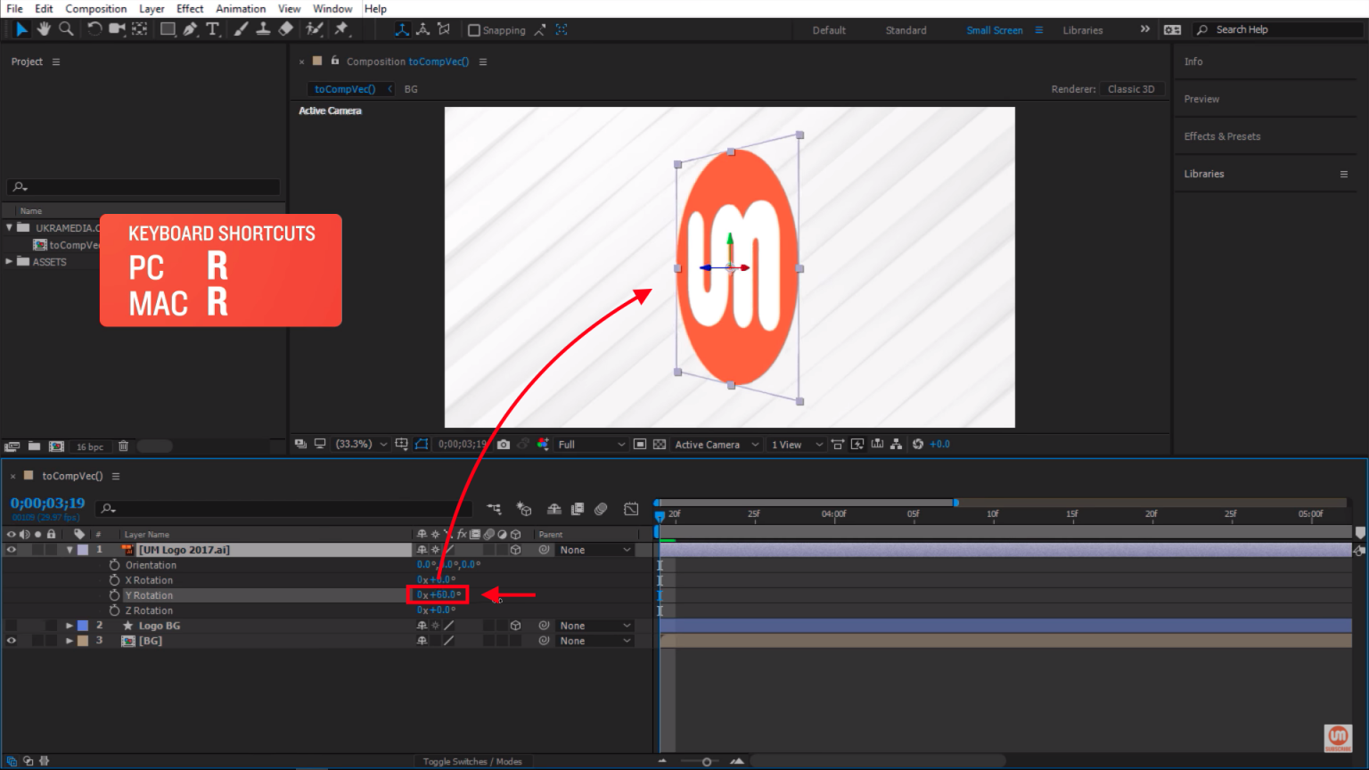Viewport: 1369px width, 770px height.
Task: Select the Zoom tool in toolbar
Action: click(x=66, y=29)
